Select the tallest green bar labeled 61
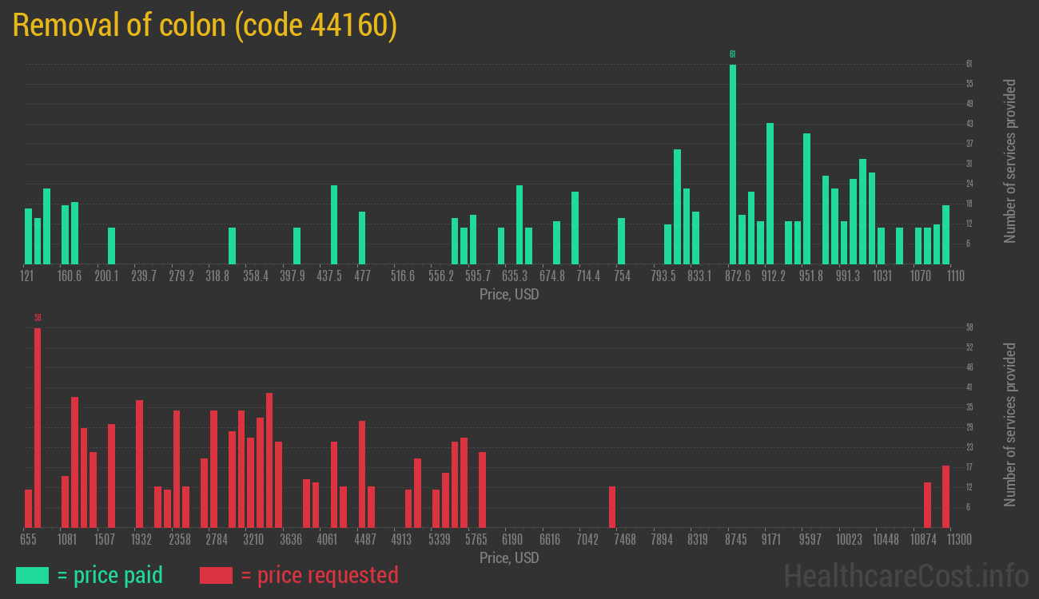 pyautogui.click(x=733, y=164)
